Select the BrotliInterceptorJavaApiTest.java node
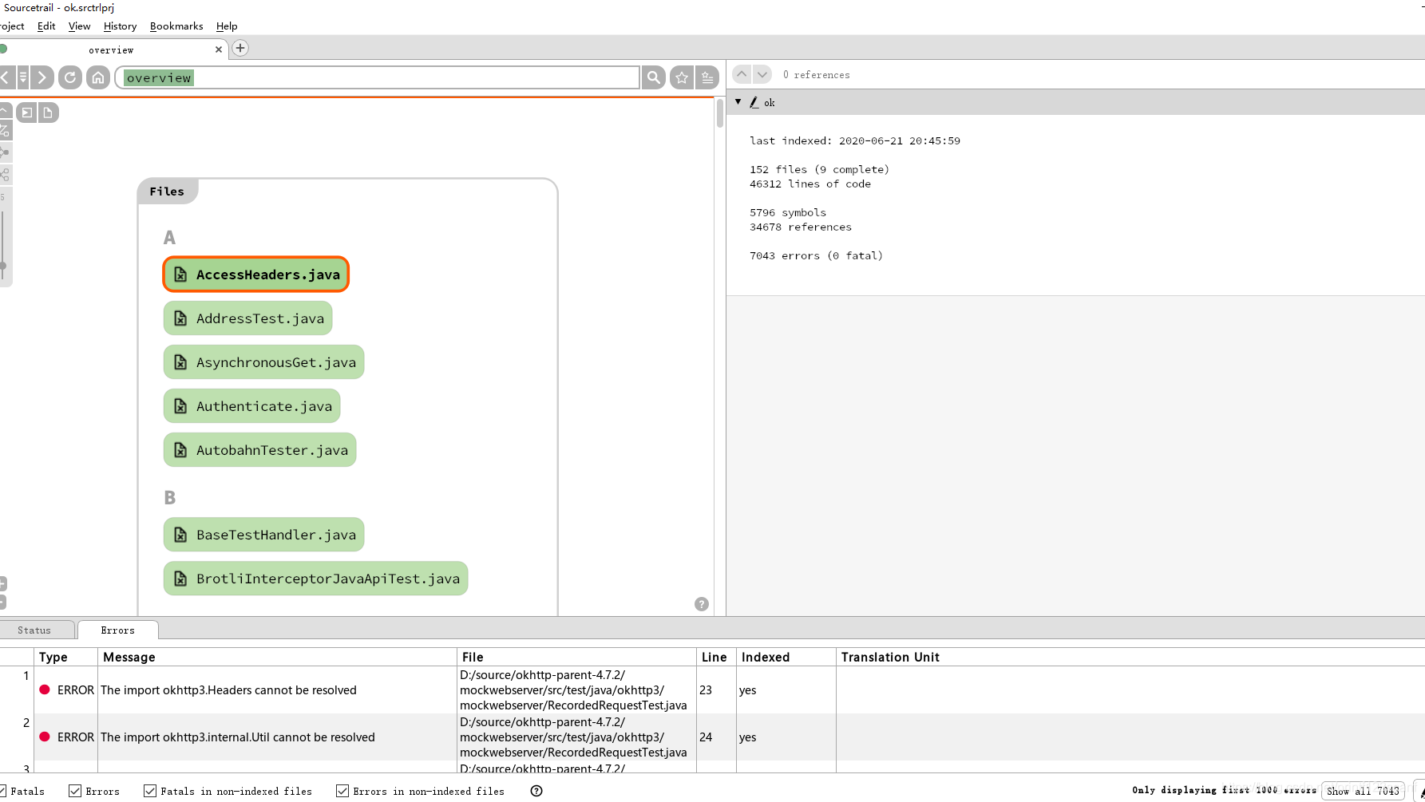 [x=316, y=579]
